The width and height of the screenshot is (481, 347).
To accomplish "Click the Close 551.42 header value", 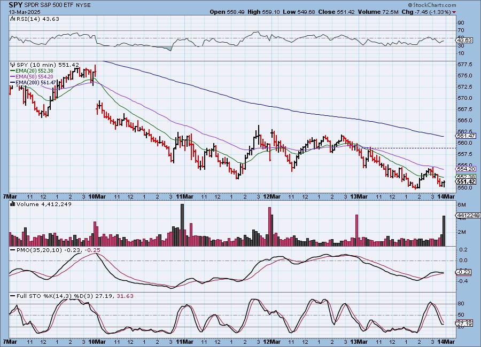I will click(336, 12).
